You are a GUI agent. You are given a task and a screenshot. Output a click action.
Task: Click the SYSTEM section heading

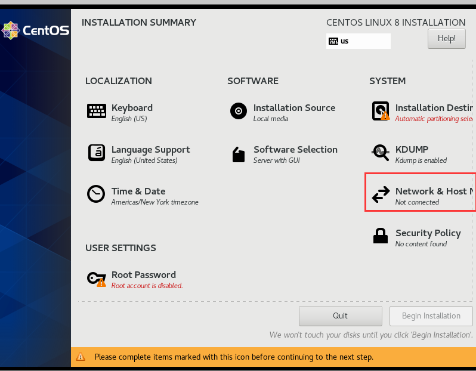click(387, 81)
